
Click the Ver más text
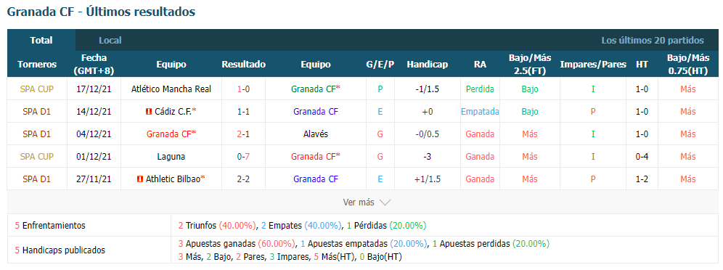coord(359,202)
